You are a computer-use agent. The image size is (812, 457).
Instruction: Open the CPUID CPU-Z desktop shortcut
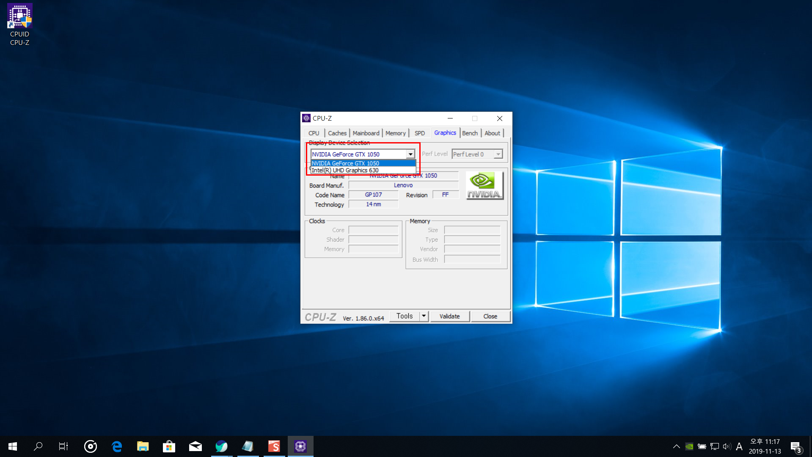(x=19, y=25)
